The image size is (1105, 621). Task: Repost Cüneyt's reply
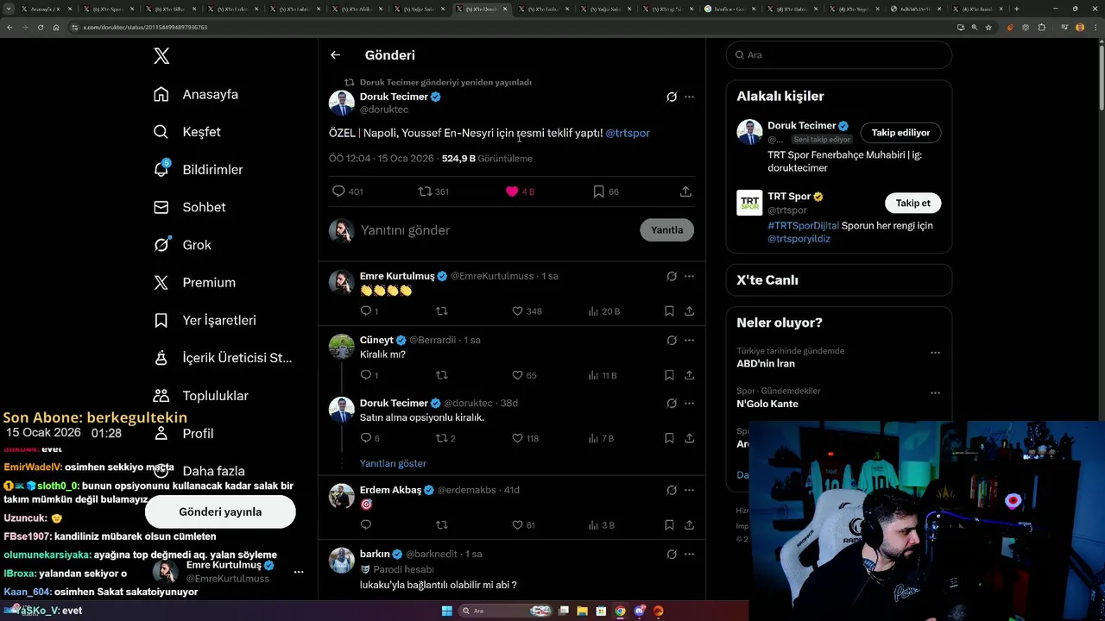point(441,375)
